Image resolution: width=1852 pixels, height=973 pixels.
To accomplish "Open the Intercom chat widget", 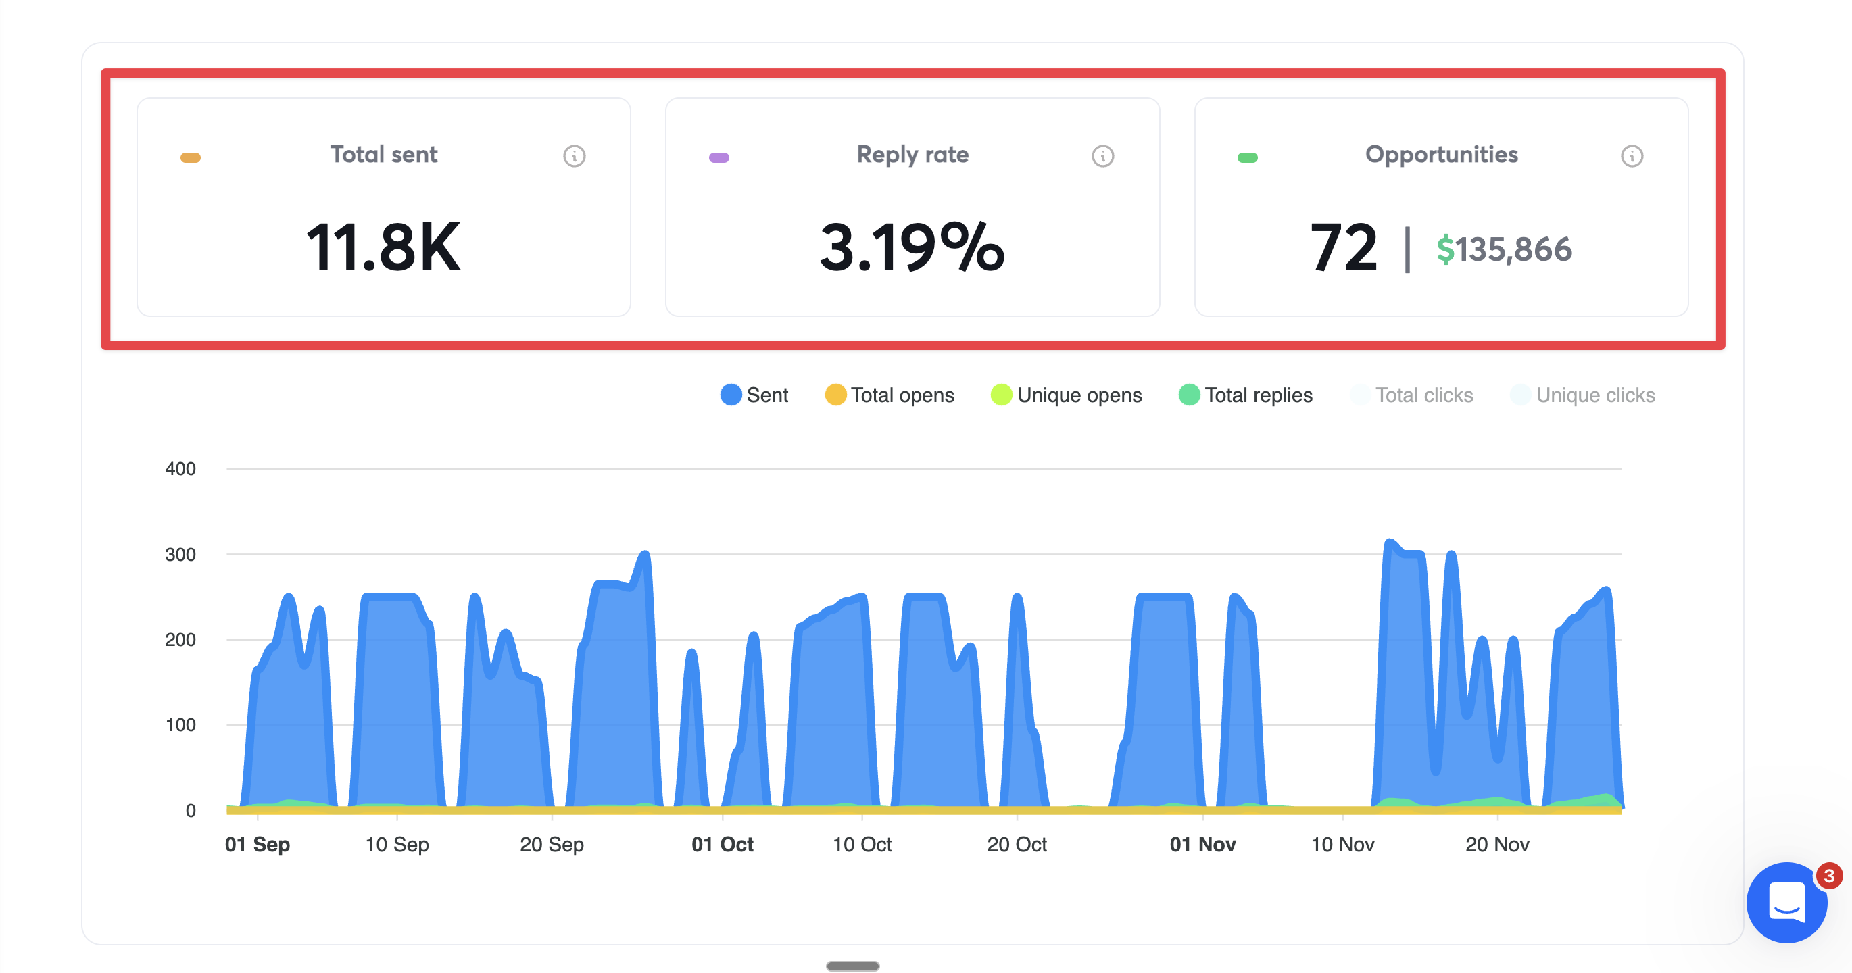I will pyautogui.click(x=1787, y=903).
